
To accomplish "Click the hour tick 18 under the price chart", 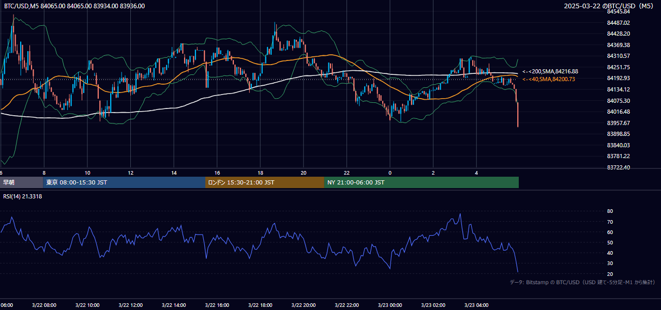I will click(x=260, y=173).
